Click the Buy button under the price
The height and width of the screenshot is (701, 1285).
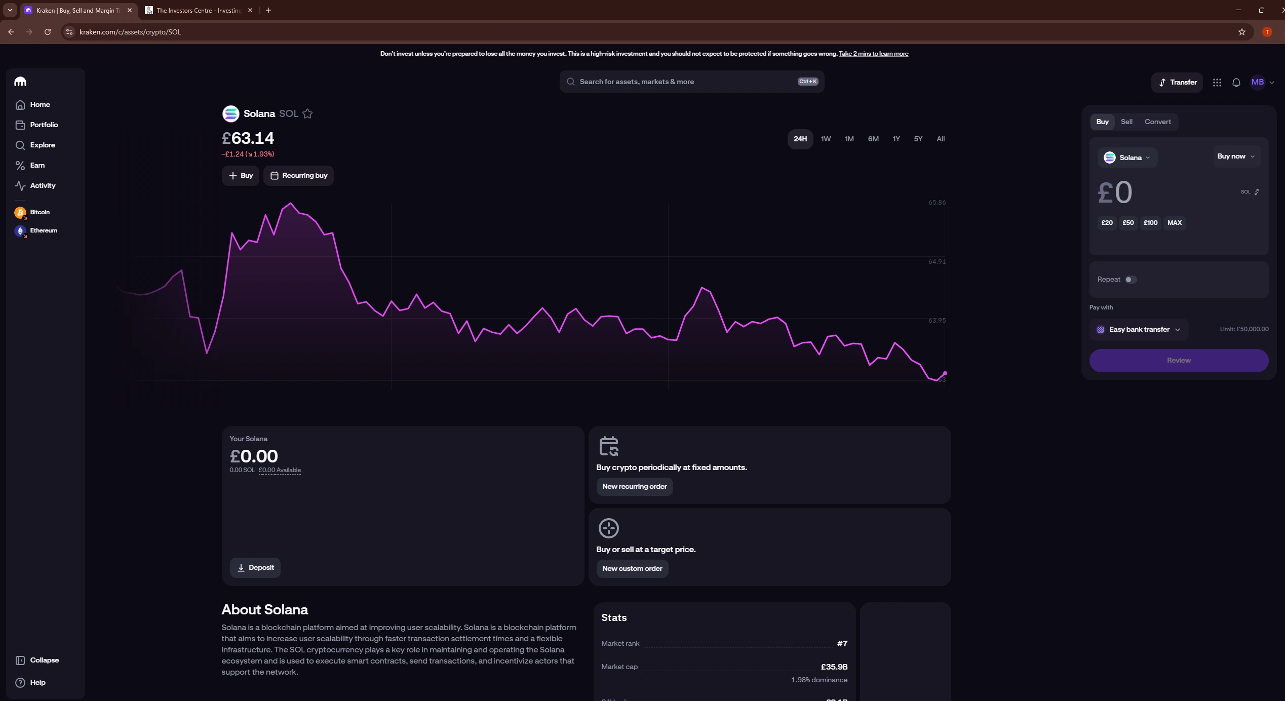tap(241, 176)
